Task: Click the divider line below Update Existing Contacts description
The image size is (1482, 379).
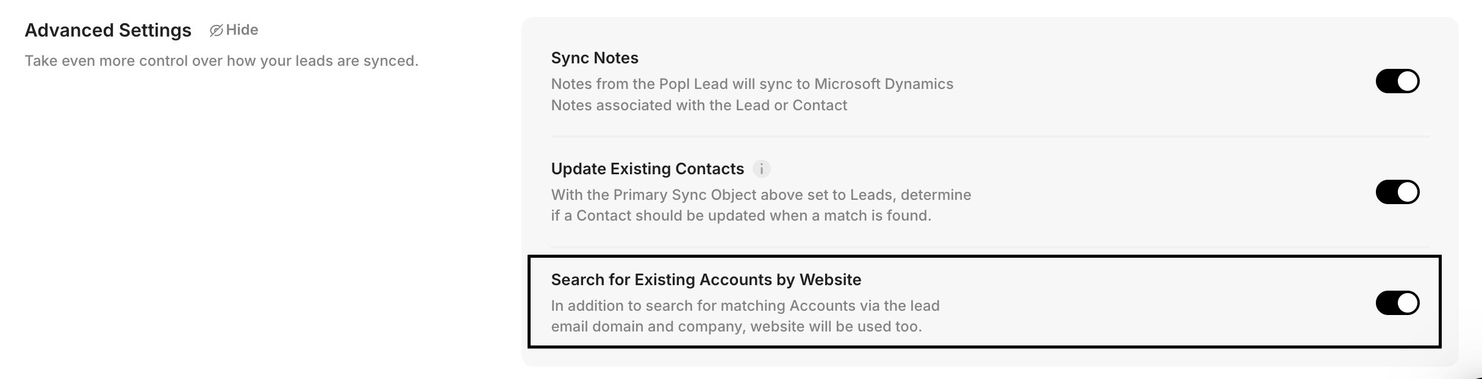Action: click(x=989, y=247)
